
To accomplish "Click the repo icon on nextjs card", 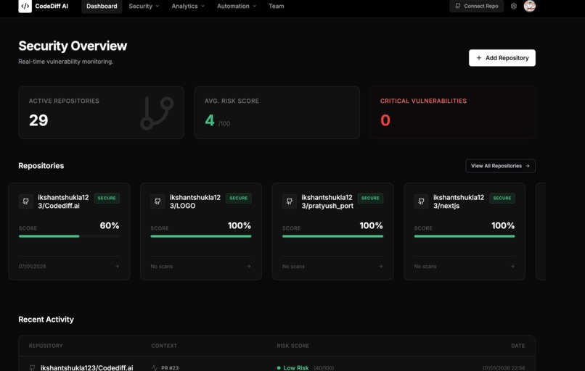I will pos(421,201).
